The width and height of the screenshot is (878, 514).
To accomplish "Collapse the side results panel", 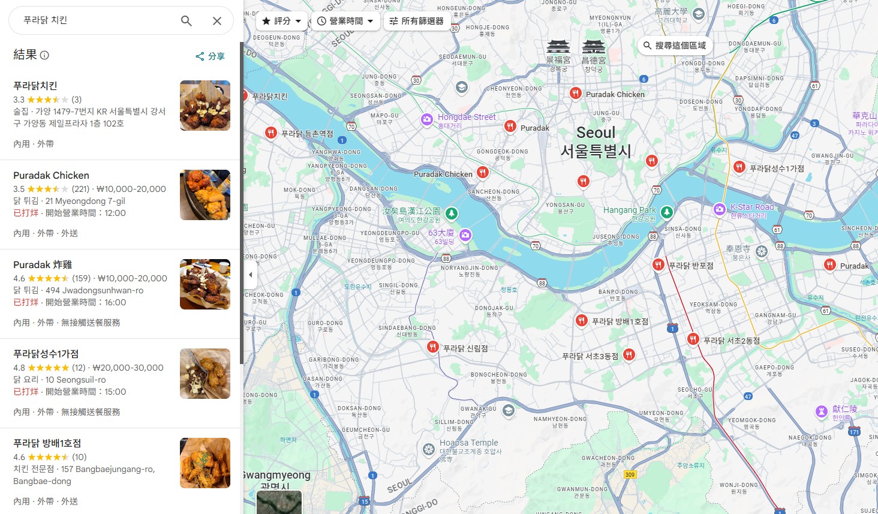I will pos(250,275).
